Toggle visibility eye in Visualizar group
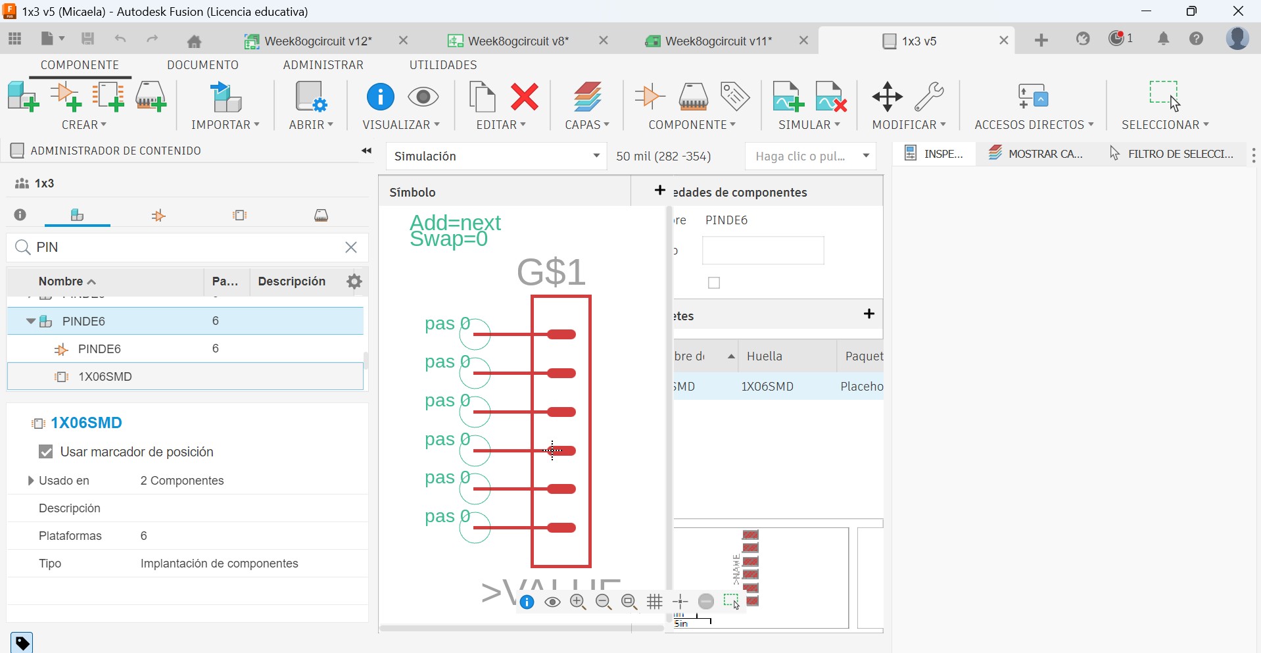Image resolution: width=1261 pixels, height=653 pixels. click(x=423, y=97)
